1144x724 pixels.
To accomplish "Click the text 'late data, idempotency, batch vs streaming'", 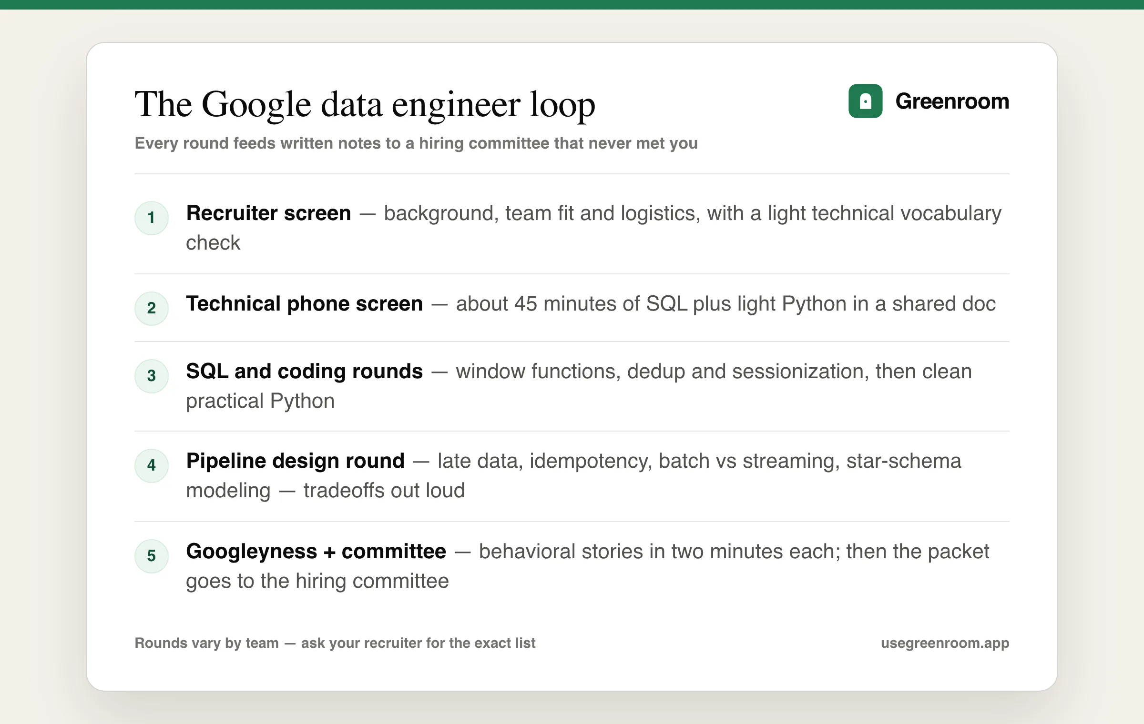I will tap(638, 461).
